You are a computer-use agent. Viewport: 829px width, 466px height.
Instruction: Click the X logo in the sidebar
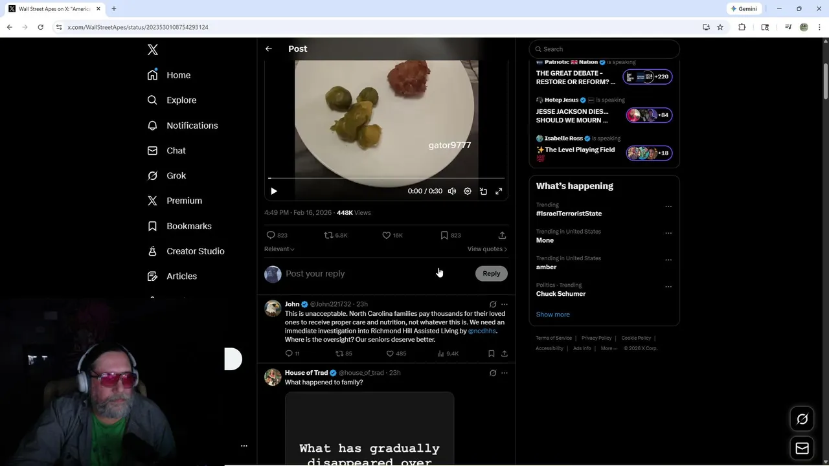tap(153, 50)
